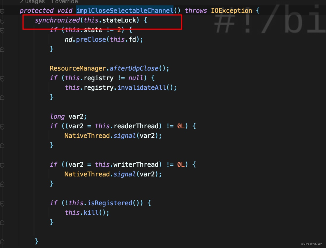Click the readerThread field reference
The height and width of the screenshot is (248, 326).
click(x=136, y=126)
